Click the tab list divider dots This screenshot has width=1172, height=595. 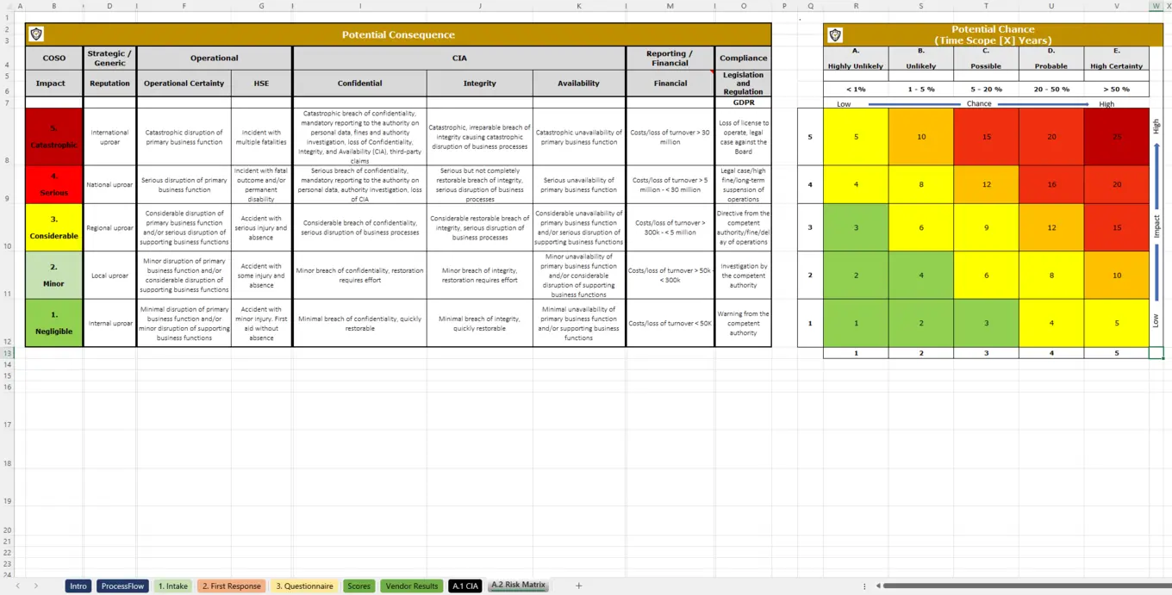pos(864,586)
